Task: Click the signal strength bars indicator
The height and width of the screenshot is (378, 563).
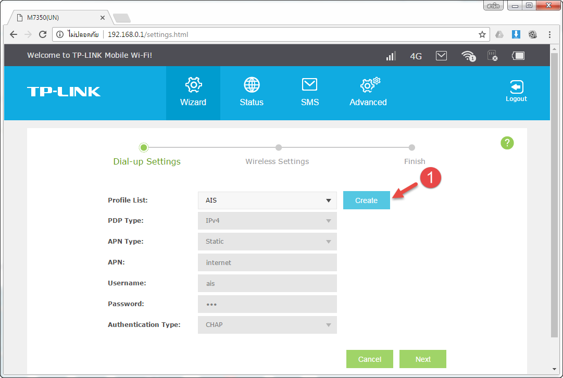Action: [x=391, y=56]
